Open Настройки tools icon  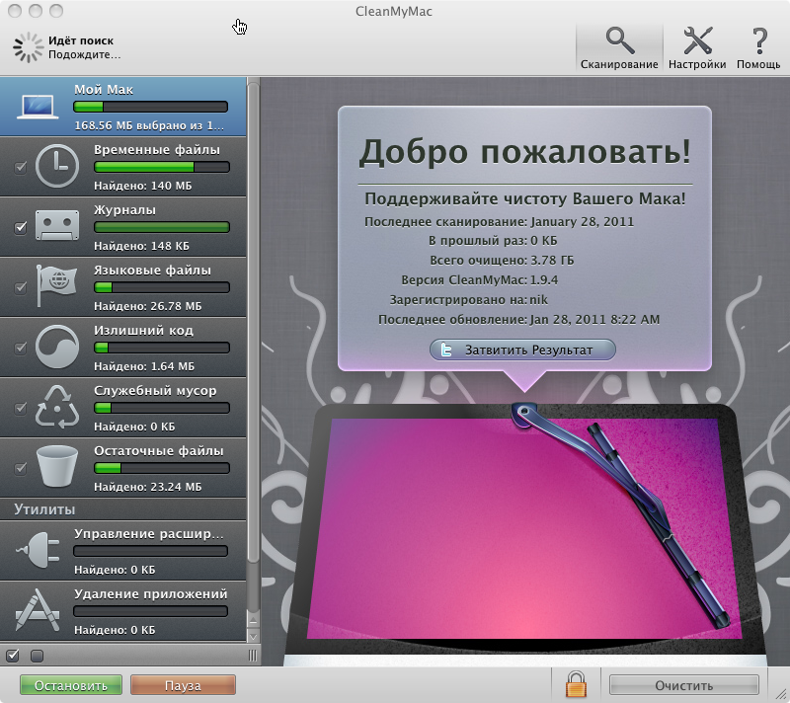pos(697,40)
